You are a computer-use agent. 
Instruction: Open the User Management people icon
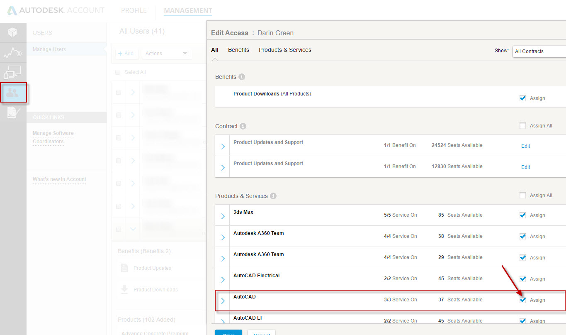pyautogui.click(x=13, y=92)
